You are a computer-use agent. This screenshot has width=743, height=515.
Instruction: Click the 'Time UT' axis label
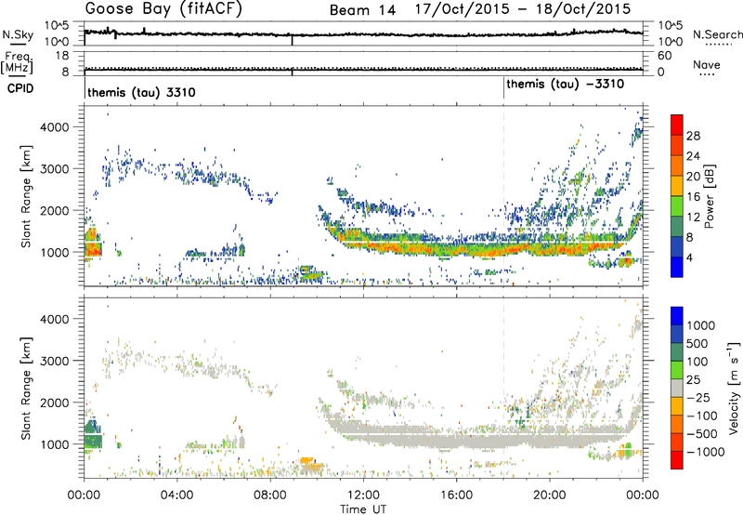tap(363, 509)
